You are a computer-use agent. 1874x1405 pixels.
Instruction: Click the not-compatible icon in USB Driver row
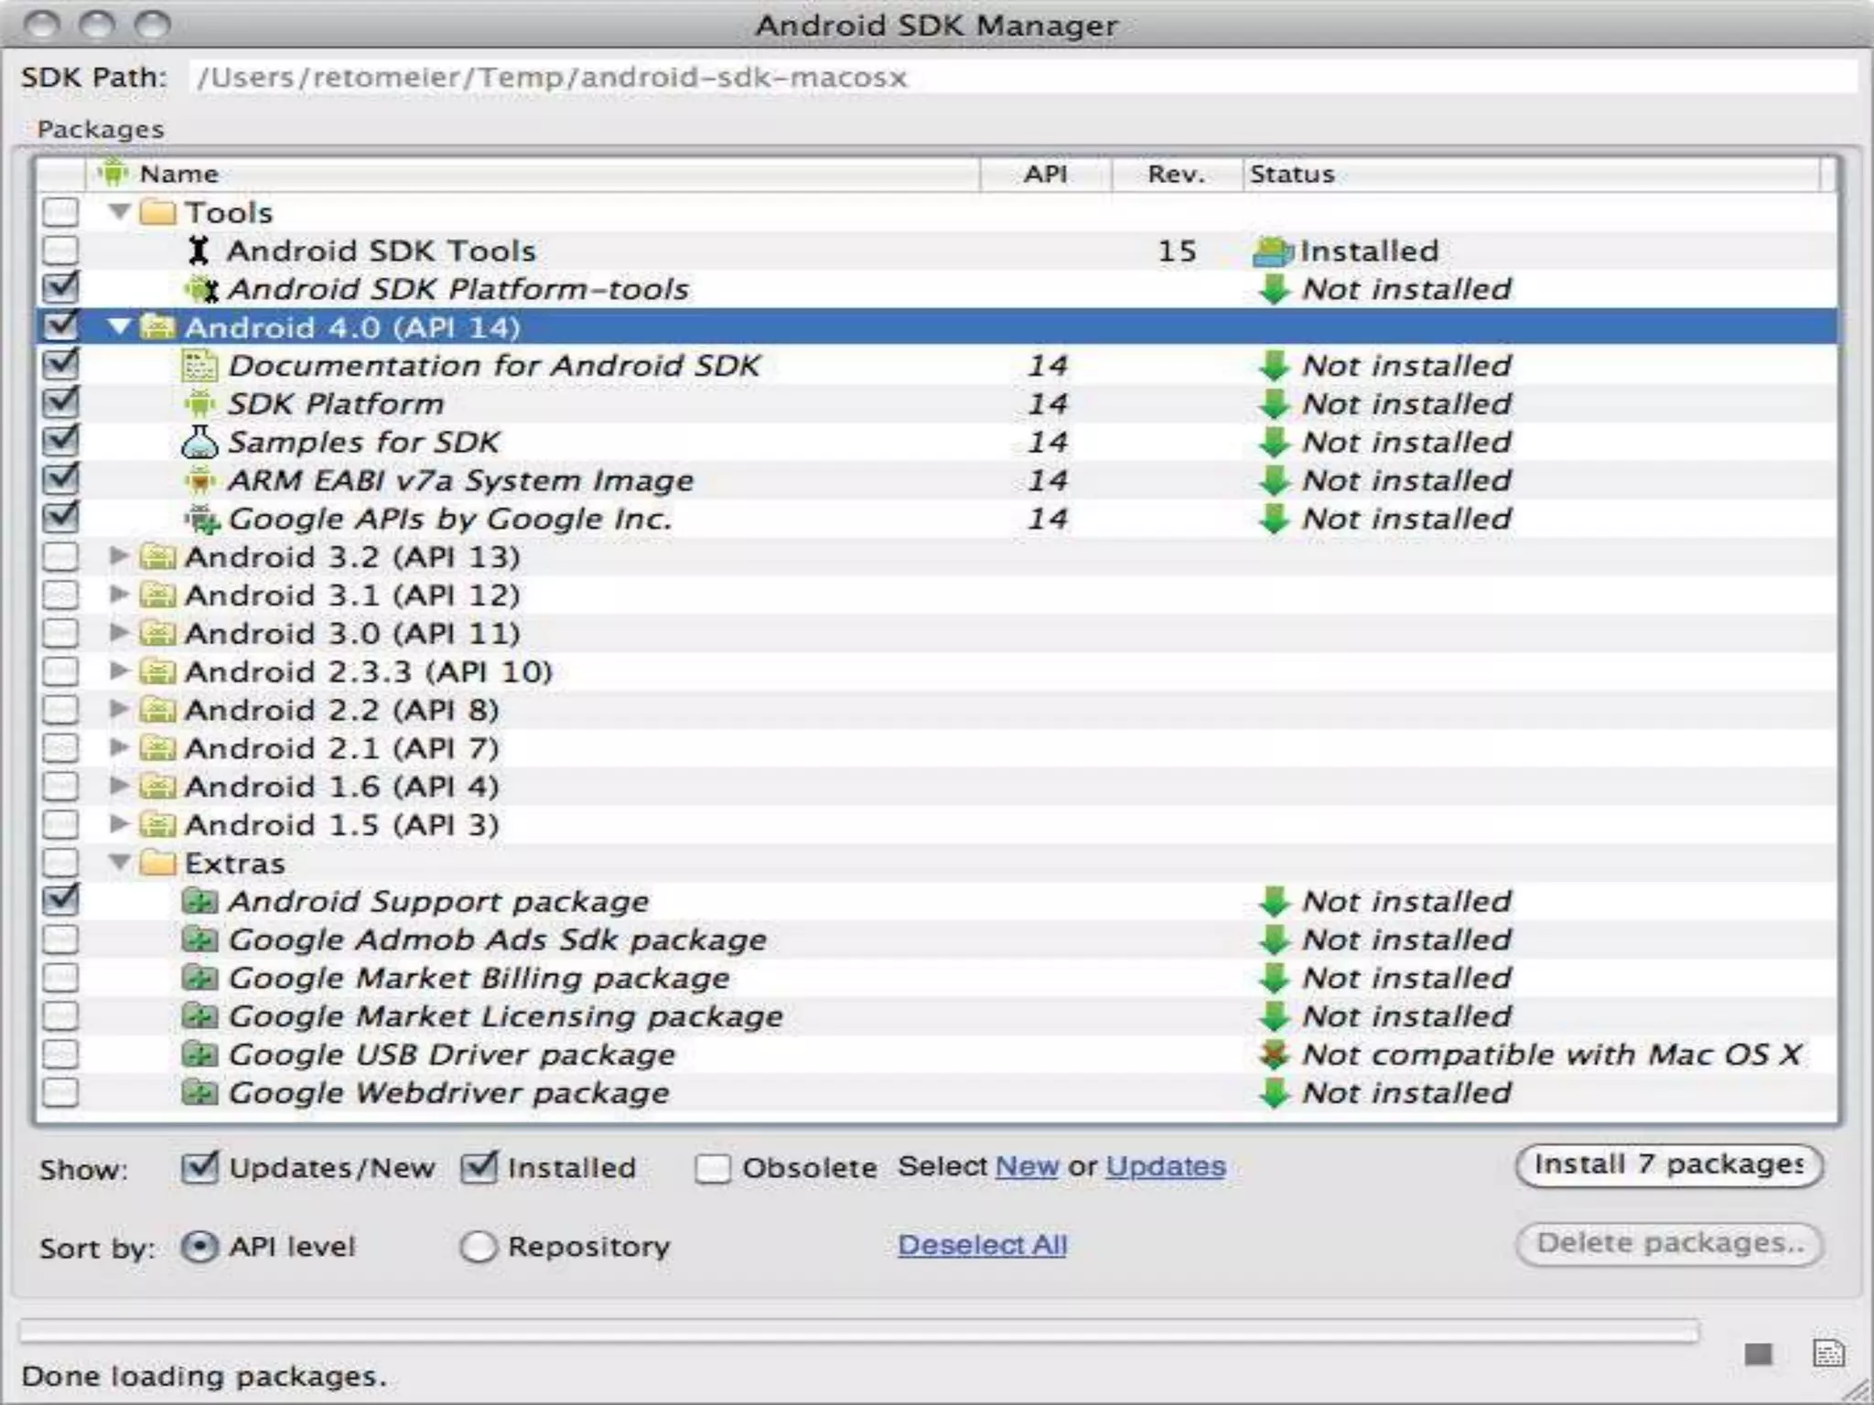pos(1274,1055)
